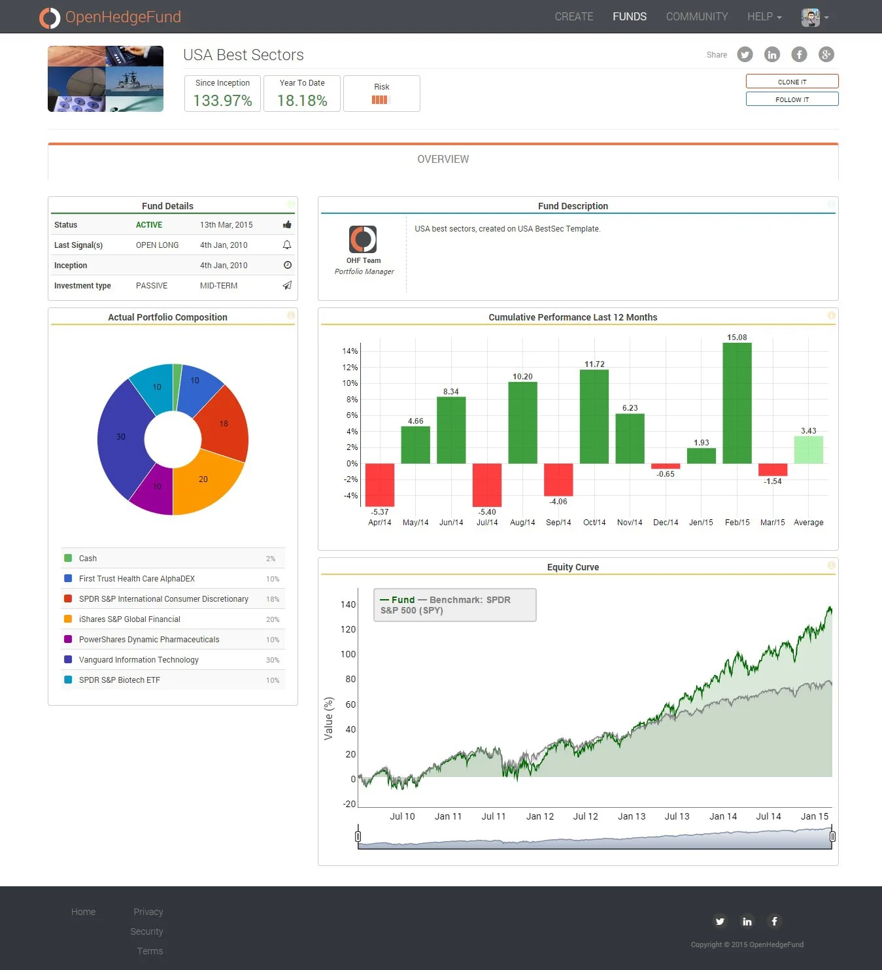Image resolution: width=882 pixels, height=970 pixels.
Task: Open footer LinkedIn icon
Action: [747, 922]
